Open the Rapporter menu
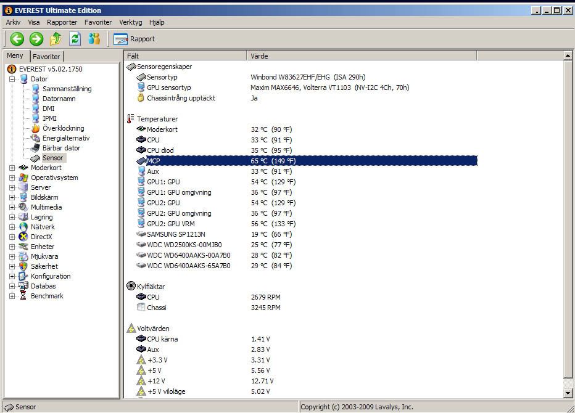This screenshot has height=413, width=575. point(62,22)
